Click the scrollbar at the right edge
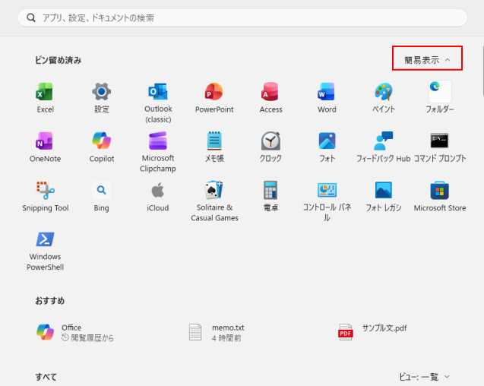 [482, 71]
